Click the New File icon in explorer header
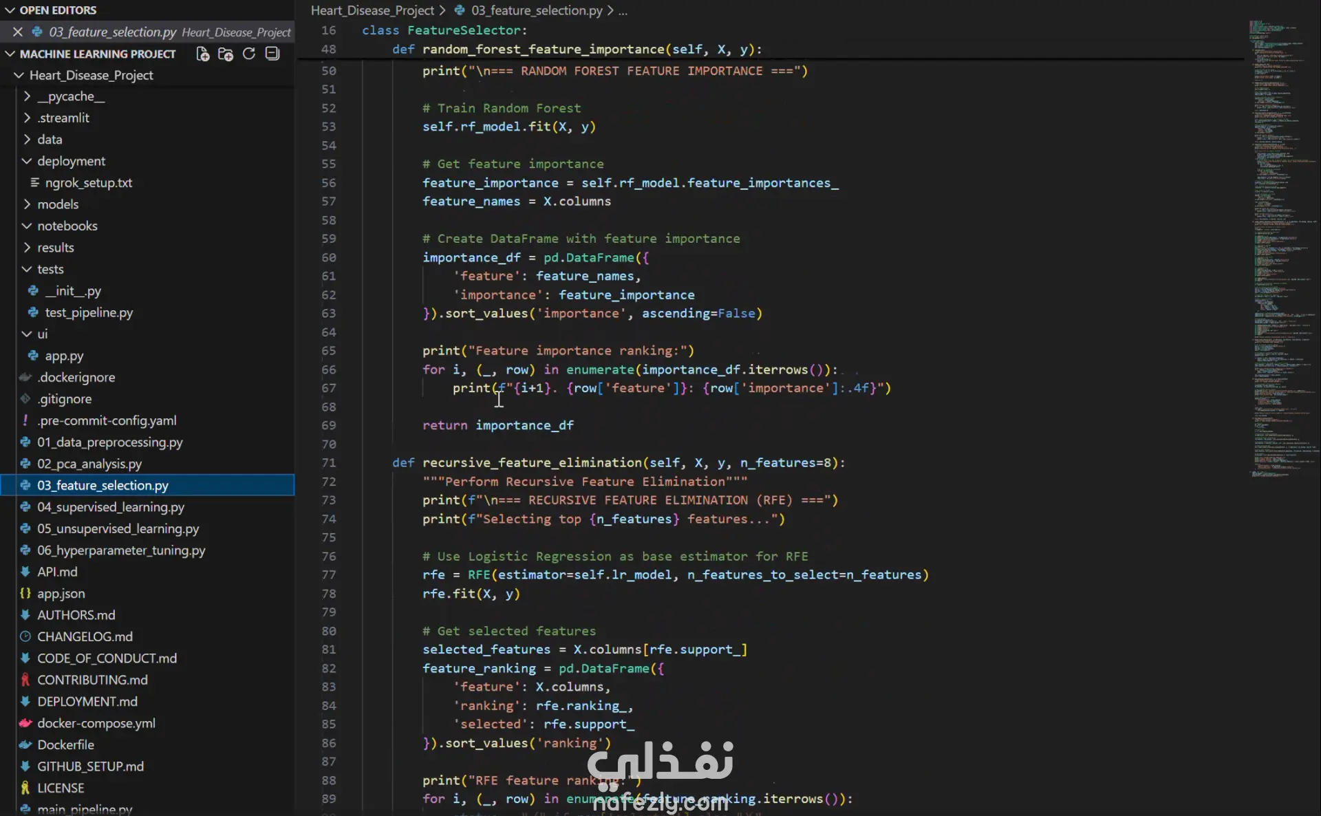 click(202, 54)
